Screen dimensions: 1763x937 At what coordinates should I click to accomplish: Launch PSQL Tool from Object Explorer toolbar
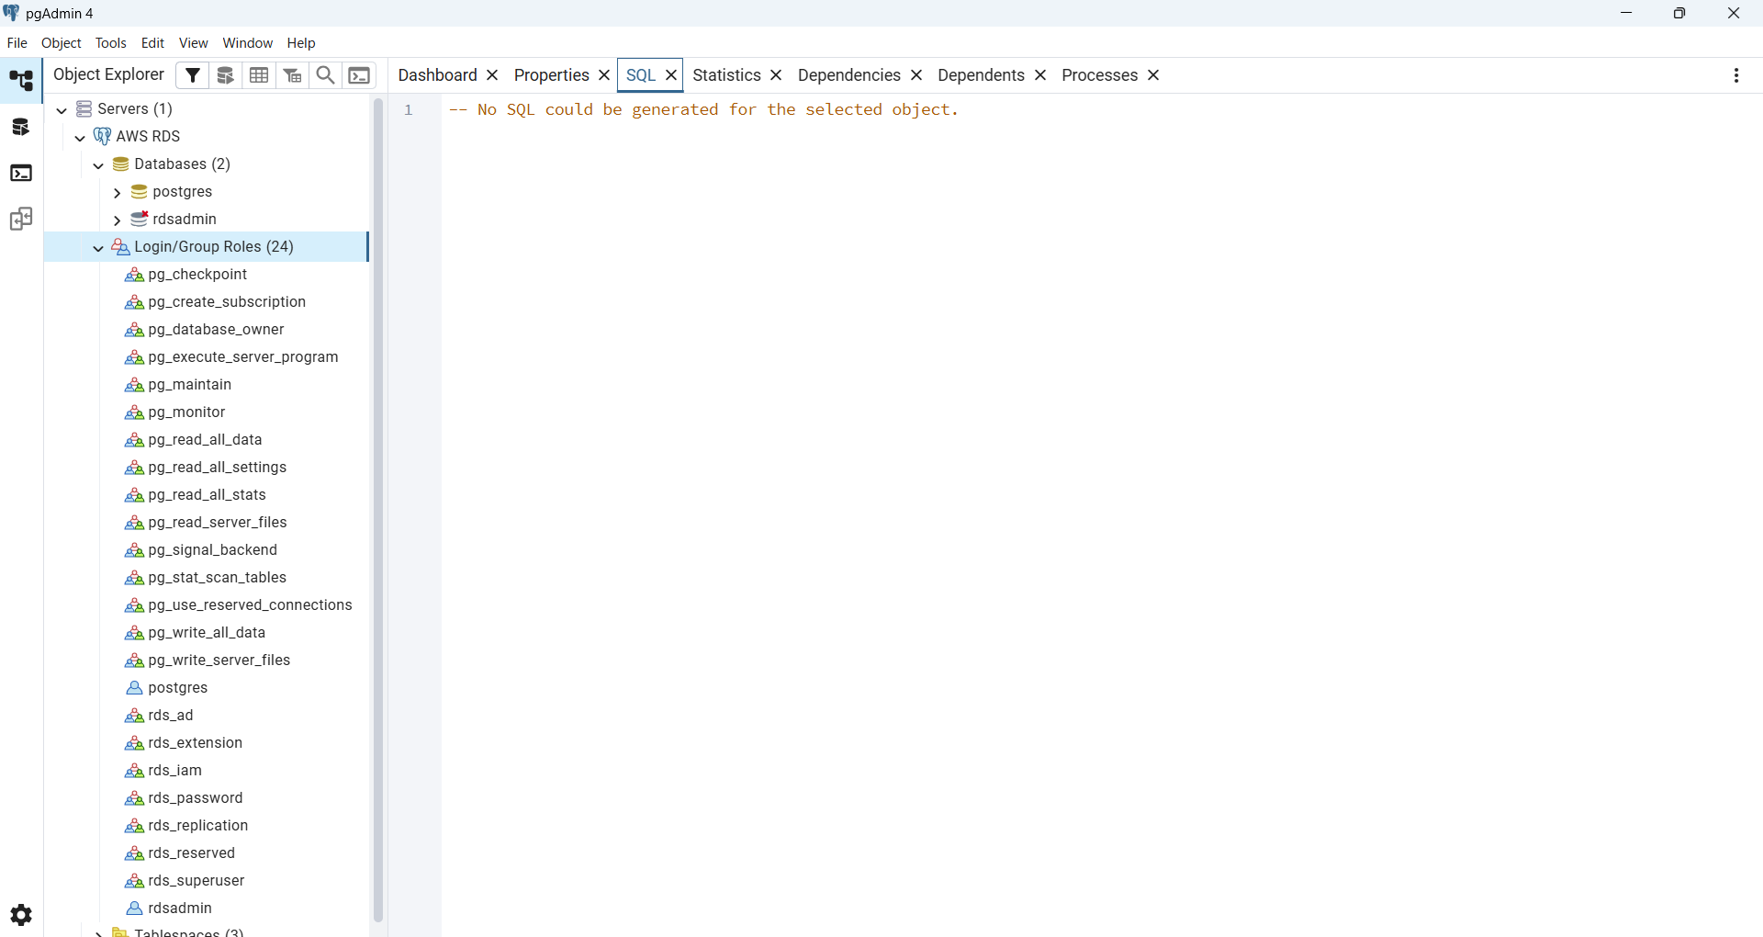[x=360, y=75]
